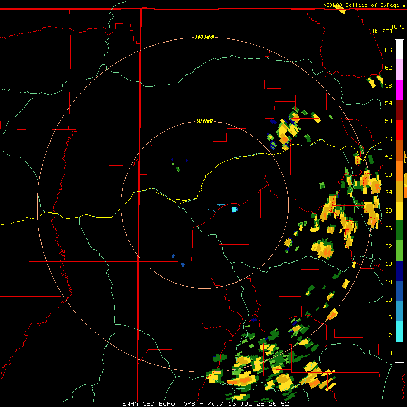
Task: Click the legend value 66
Action: [388, 50]
